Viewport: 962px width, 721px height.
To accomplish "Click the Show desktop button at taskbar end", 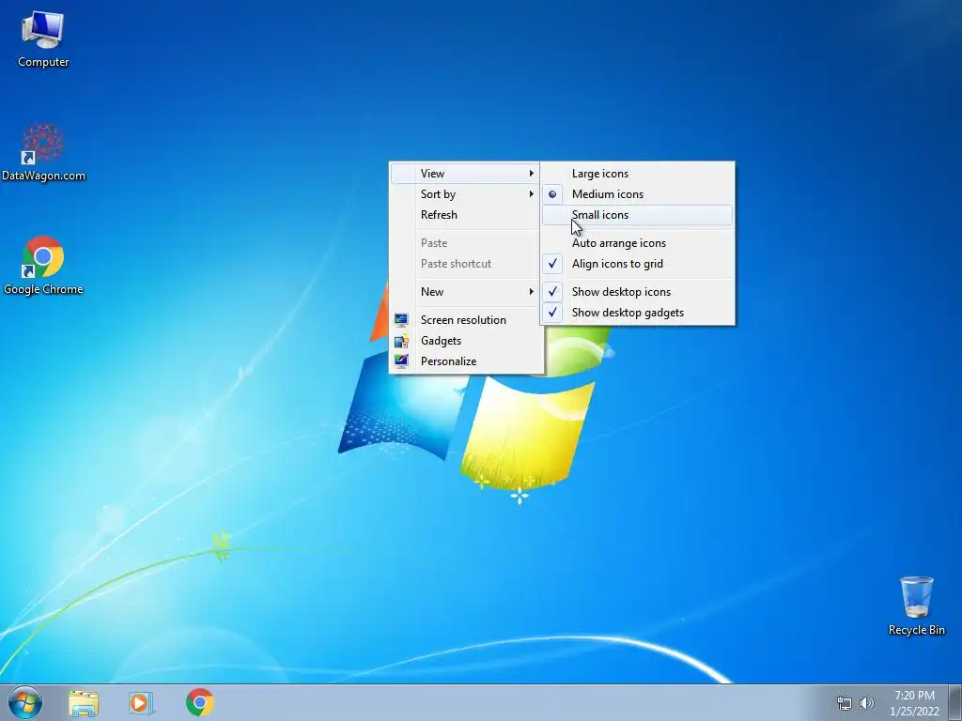I will click(x=955, y=702).
